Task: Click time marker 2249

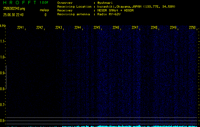Action: pos(173,28)
